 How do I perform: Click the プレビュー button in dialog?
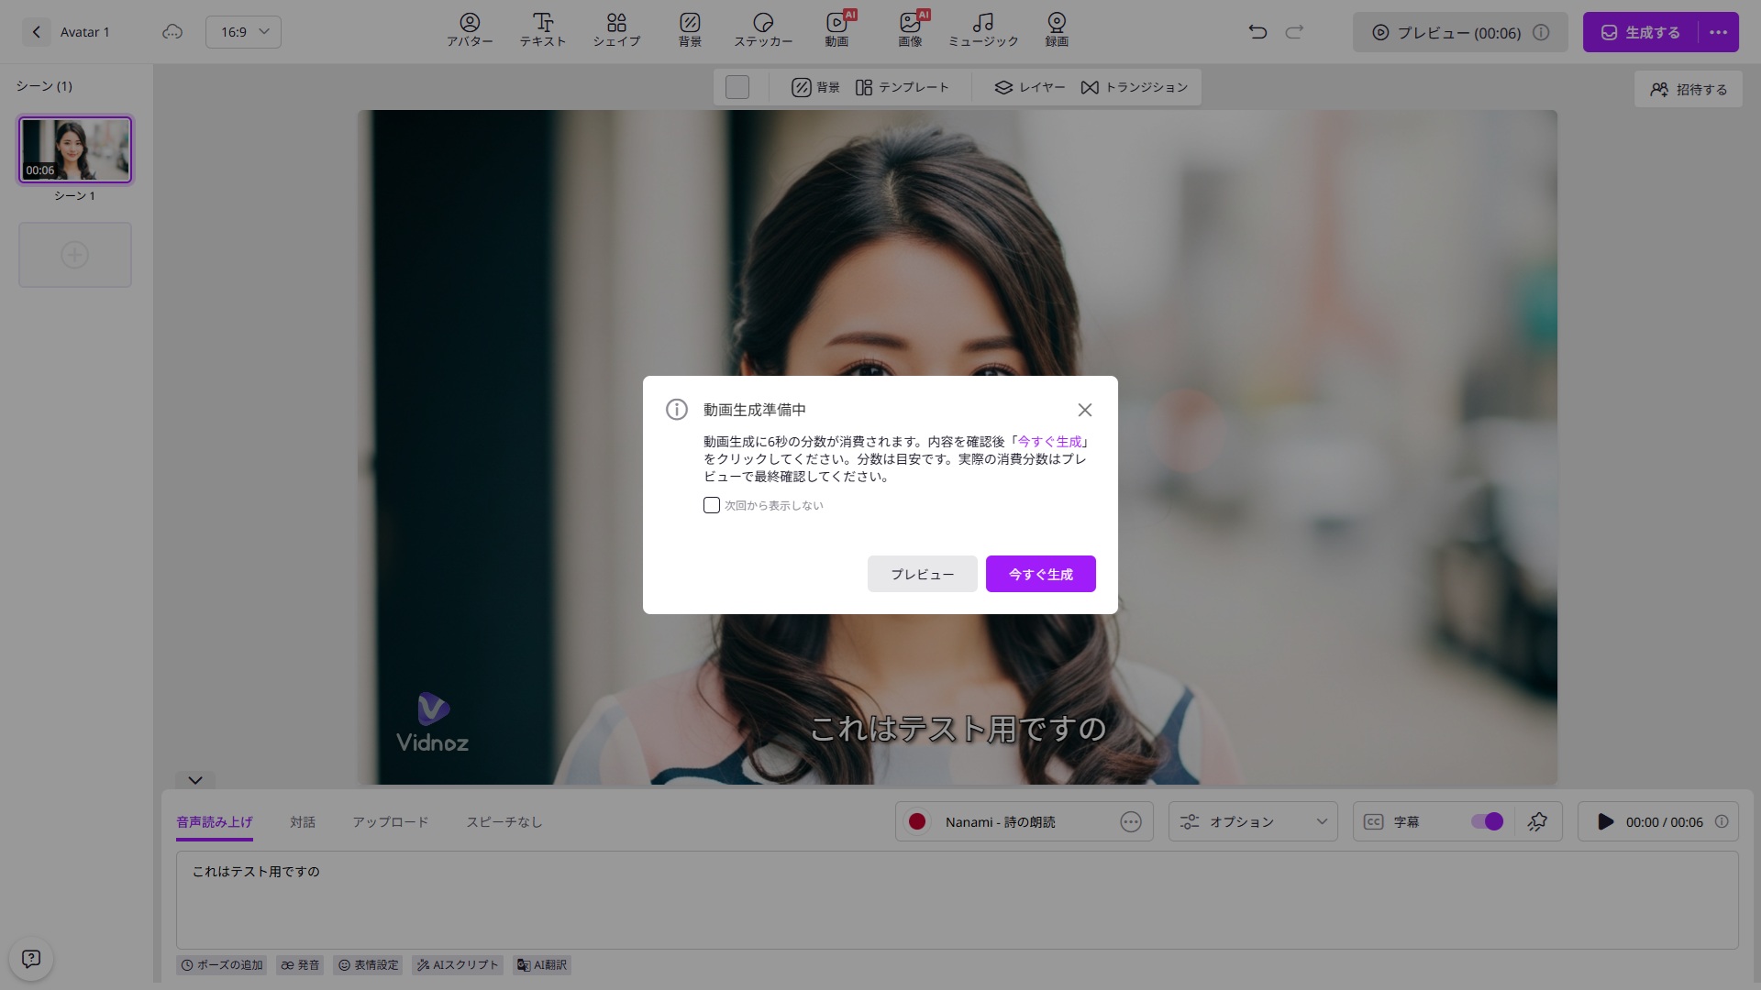(922, 574)
